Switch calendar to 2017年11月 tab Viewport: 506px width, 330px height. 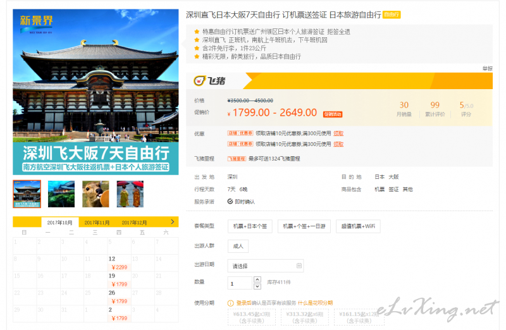tap(97, 223)
